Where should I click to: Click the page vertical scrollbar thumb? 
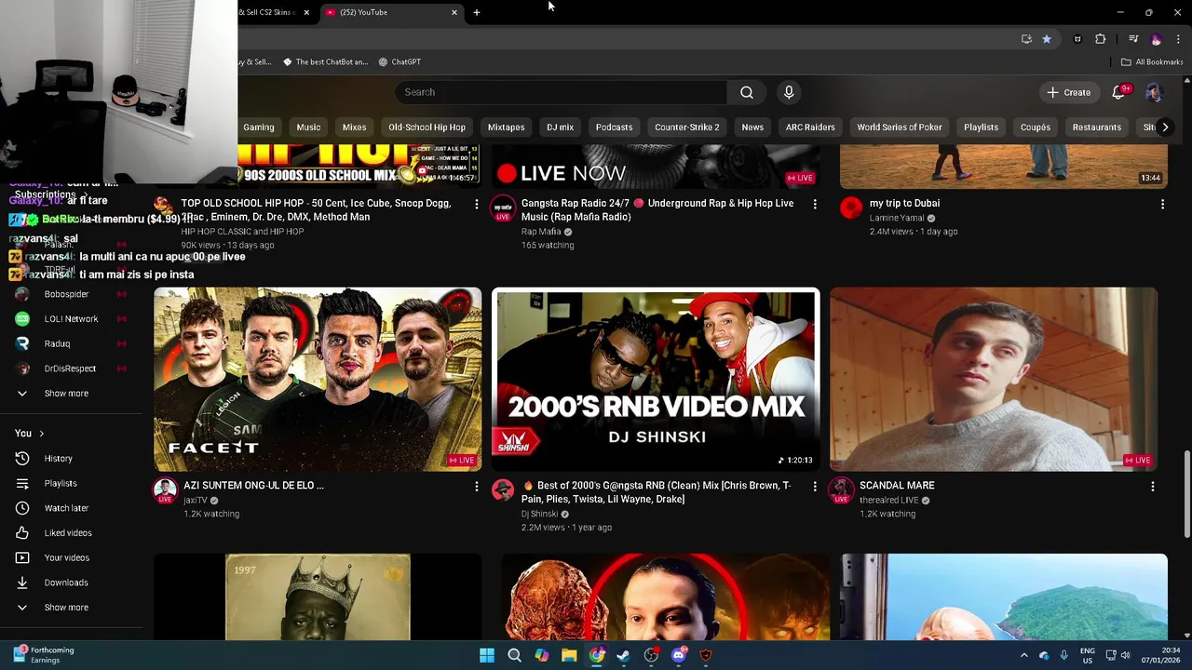click(1186, 494)
